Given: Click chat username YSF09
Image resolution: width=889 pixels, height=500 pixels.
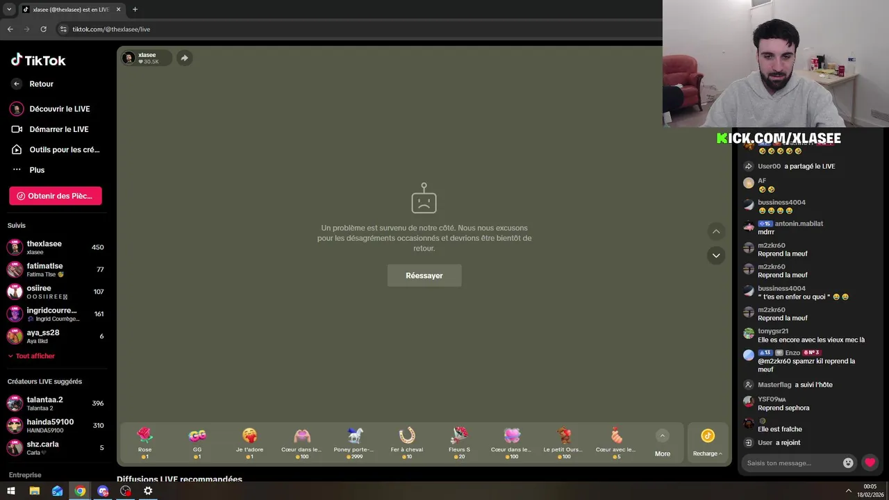Looking at the screenshot, I should click(x=772, y=399).
